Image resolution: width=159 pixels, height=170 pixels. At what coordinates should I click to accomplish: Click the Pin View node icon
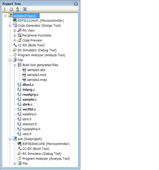pyautogui.click(x=19, y=30)
